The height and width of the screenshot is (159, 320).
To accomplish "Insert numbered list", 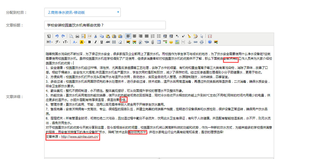I will click(x=153, y=36).
